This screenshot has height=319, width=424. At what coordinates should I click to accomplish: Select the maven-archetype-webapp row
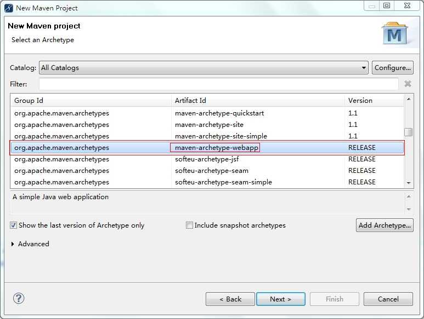207,148
